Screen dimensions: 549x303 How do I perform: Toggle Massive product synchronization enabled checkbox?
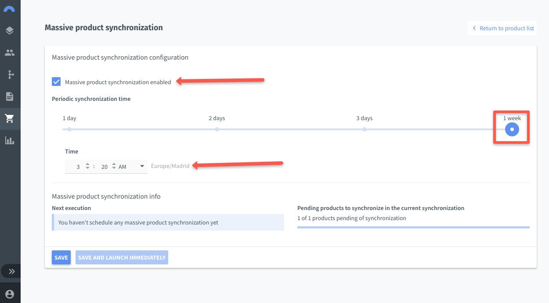[56, 82]
